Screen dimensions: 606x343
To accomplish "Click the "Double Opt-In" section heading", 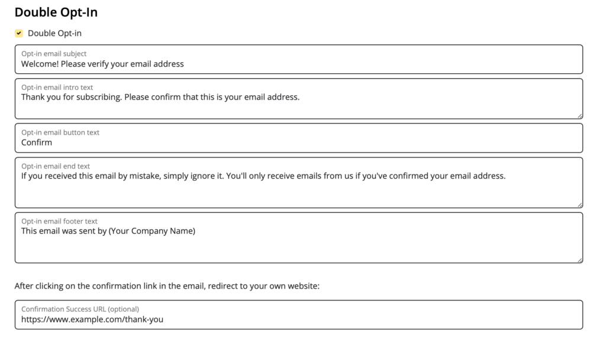I will point(56,12).
